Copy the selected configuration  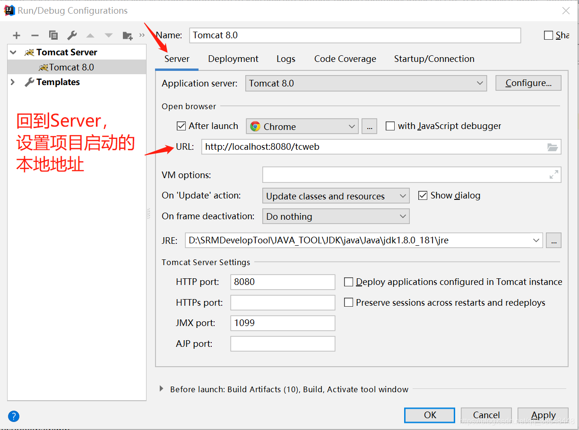point(53,35)
